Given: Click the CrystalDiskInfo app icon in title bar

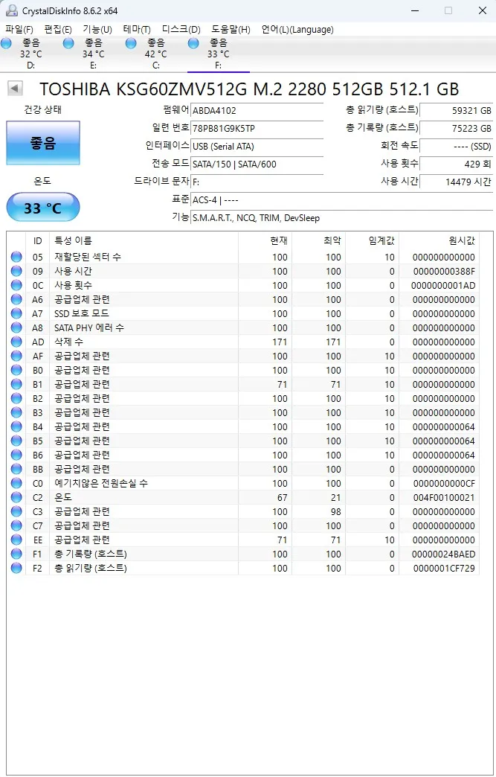Looking at the screenshot, I should [x=11, y=10].
